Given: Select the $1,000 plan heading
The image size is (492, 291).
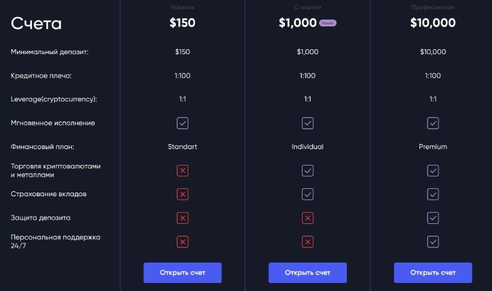Looking at the screenshot, I should pos(298,23).
